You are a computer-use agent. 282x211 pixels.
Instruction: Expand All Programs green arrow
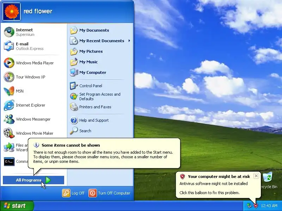48,180
